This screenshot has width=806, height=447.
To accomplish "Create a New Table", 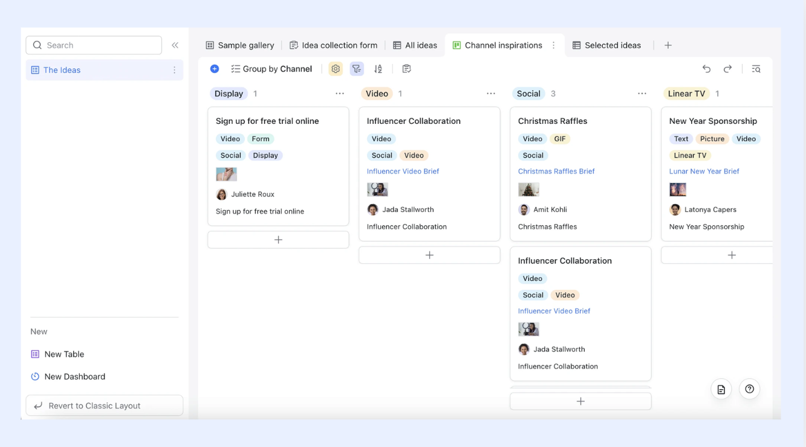I will 57,354.
